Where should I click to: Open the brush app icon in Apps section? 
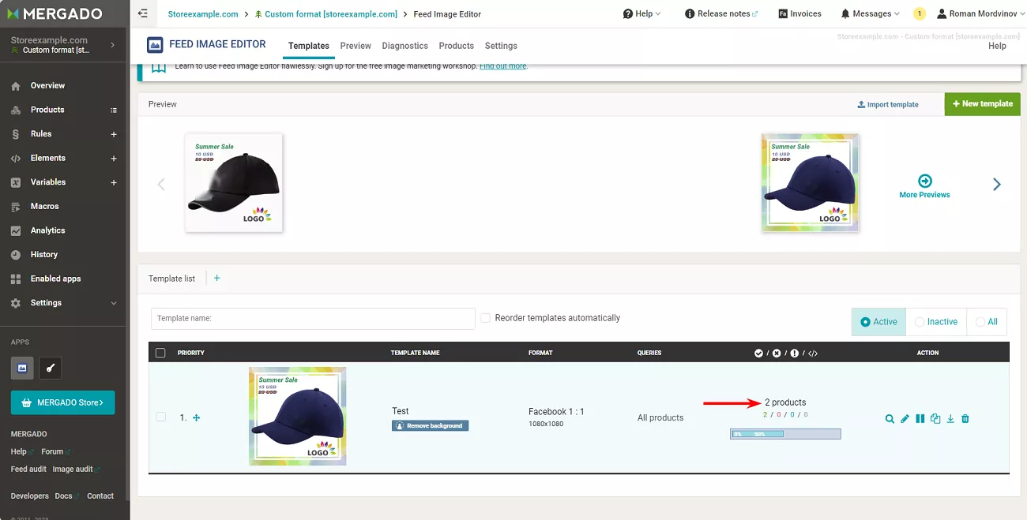50,368
